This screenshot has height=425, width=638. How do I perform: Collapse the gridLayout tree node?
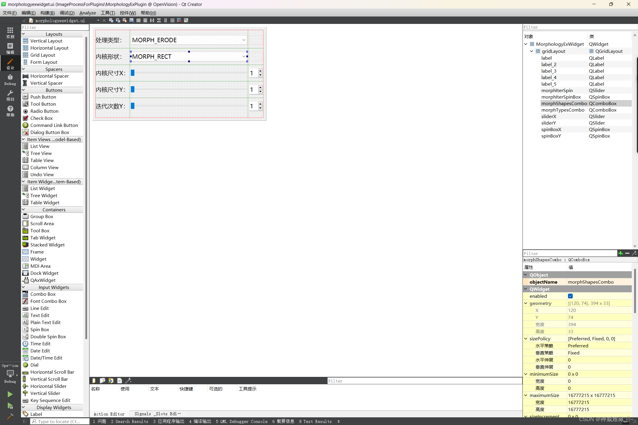click(x=532, y=51)
